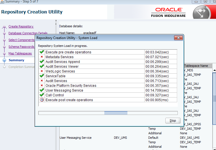Click clock icon beside Execute post create operations
Viewport: 216px width, 150px height.
(x=42, y=100)
